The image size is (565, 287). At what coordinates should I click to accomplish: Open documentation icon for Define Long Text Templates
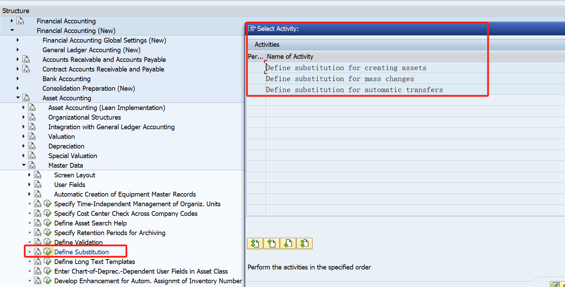pos(38,262)
